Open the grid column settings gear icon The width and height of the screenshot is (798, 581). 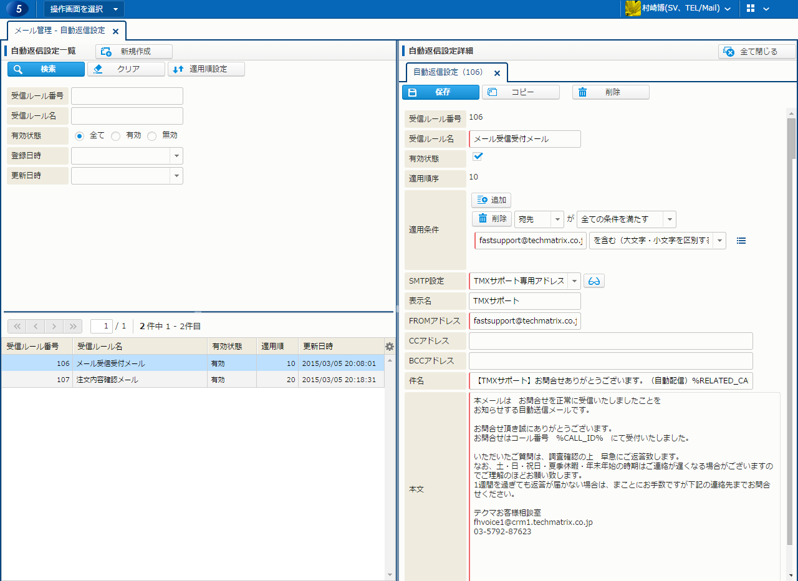(x=390, y=347)
